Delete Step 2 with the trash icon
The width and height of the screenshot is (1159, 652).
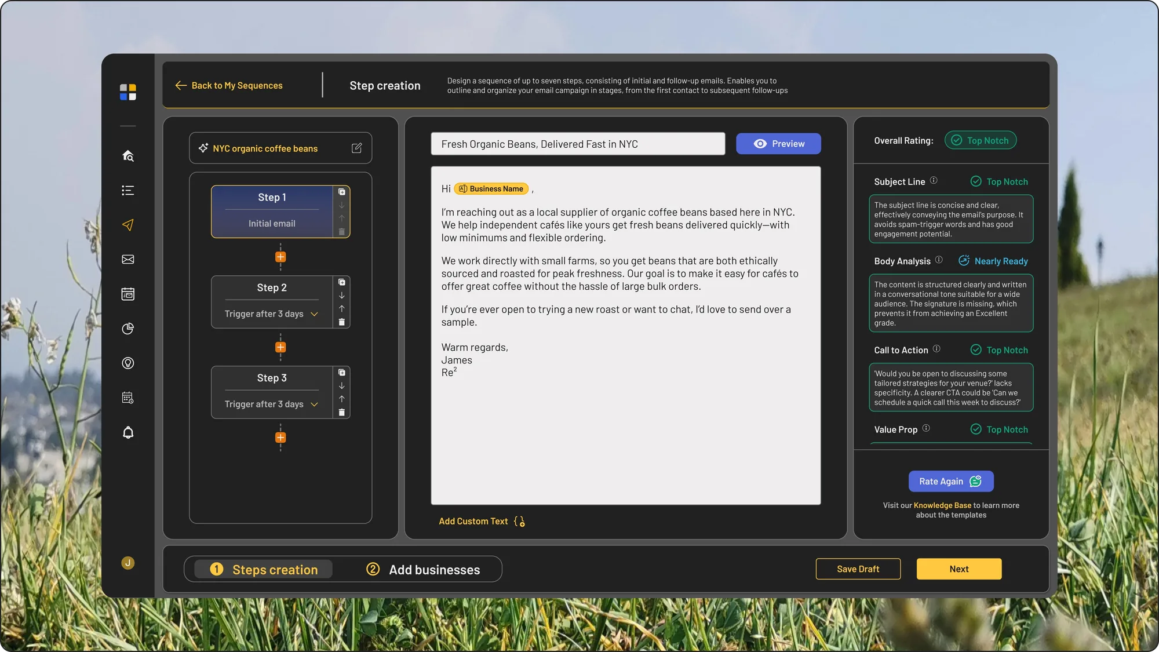(x=342, y=322)
